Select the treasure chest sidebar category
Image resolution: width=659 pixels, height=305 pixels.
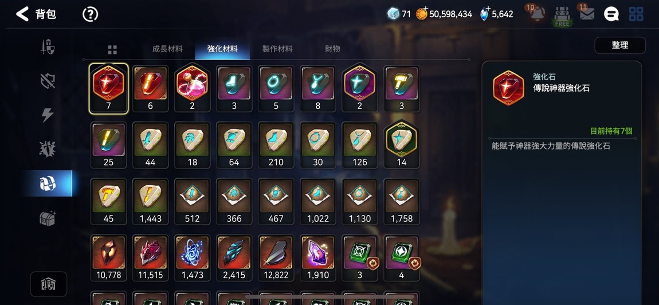tap(48, 218)
